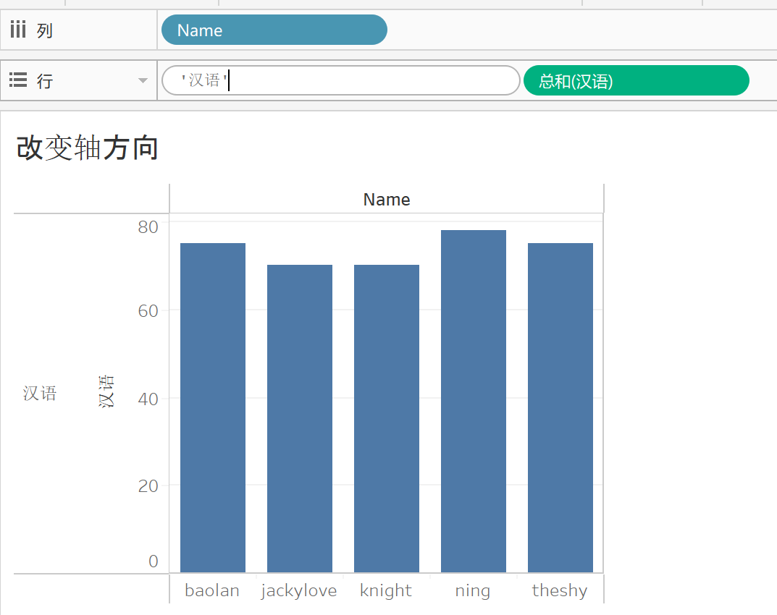The width and height of the screenshot is (777, 615).
Task: Click the '汉语' calculation input field
Action: click(340, 80)
